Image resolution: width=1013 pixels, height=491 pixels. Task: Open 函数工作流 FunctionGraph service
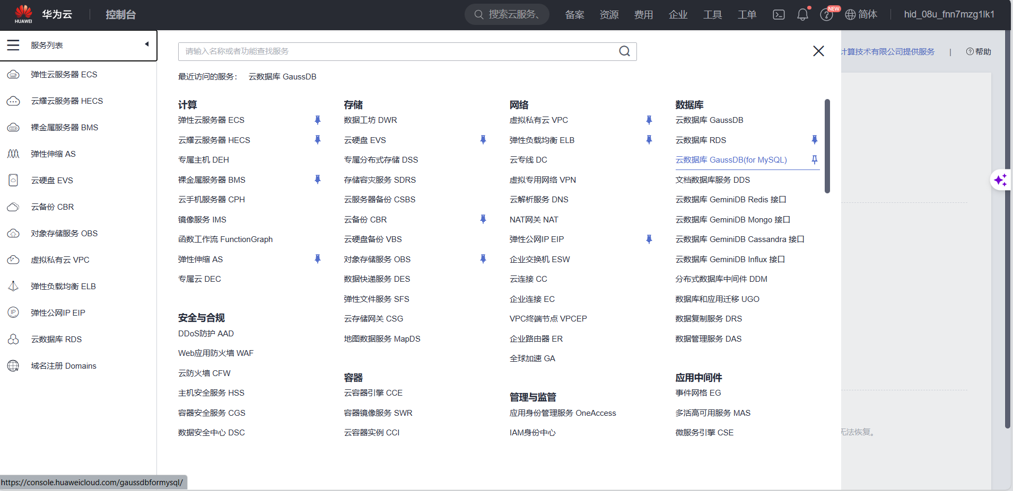tap(225, 239)
